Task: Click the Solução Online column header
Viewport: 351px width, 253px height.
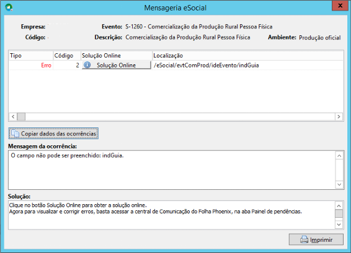Action: [116, 56]
